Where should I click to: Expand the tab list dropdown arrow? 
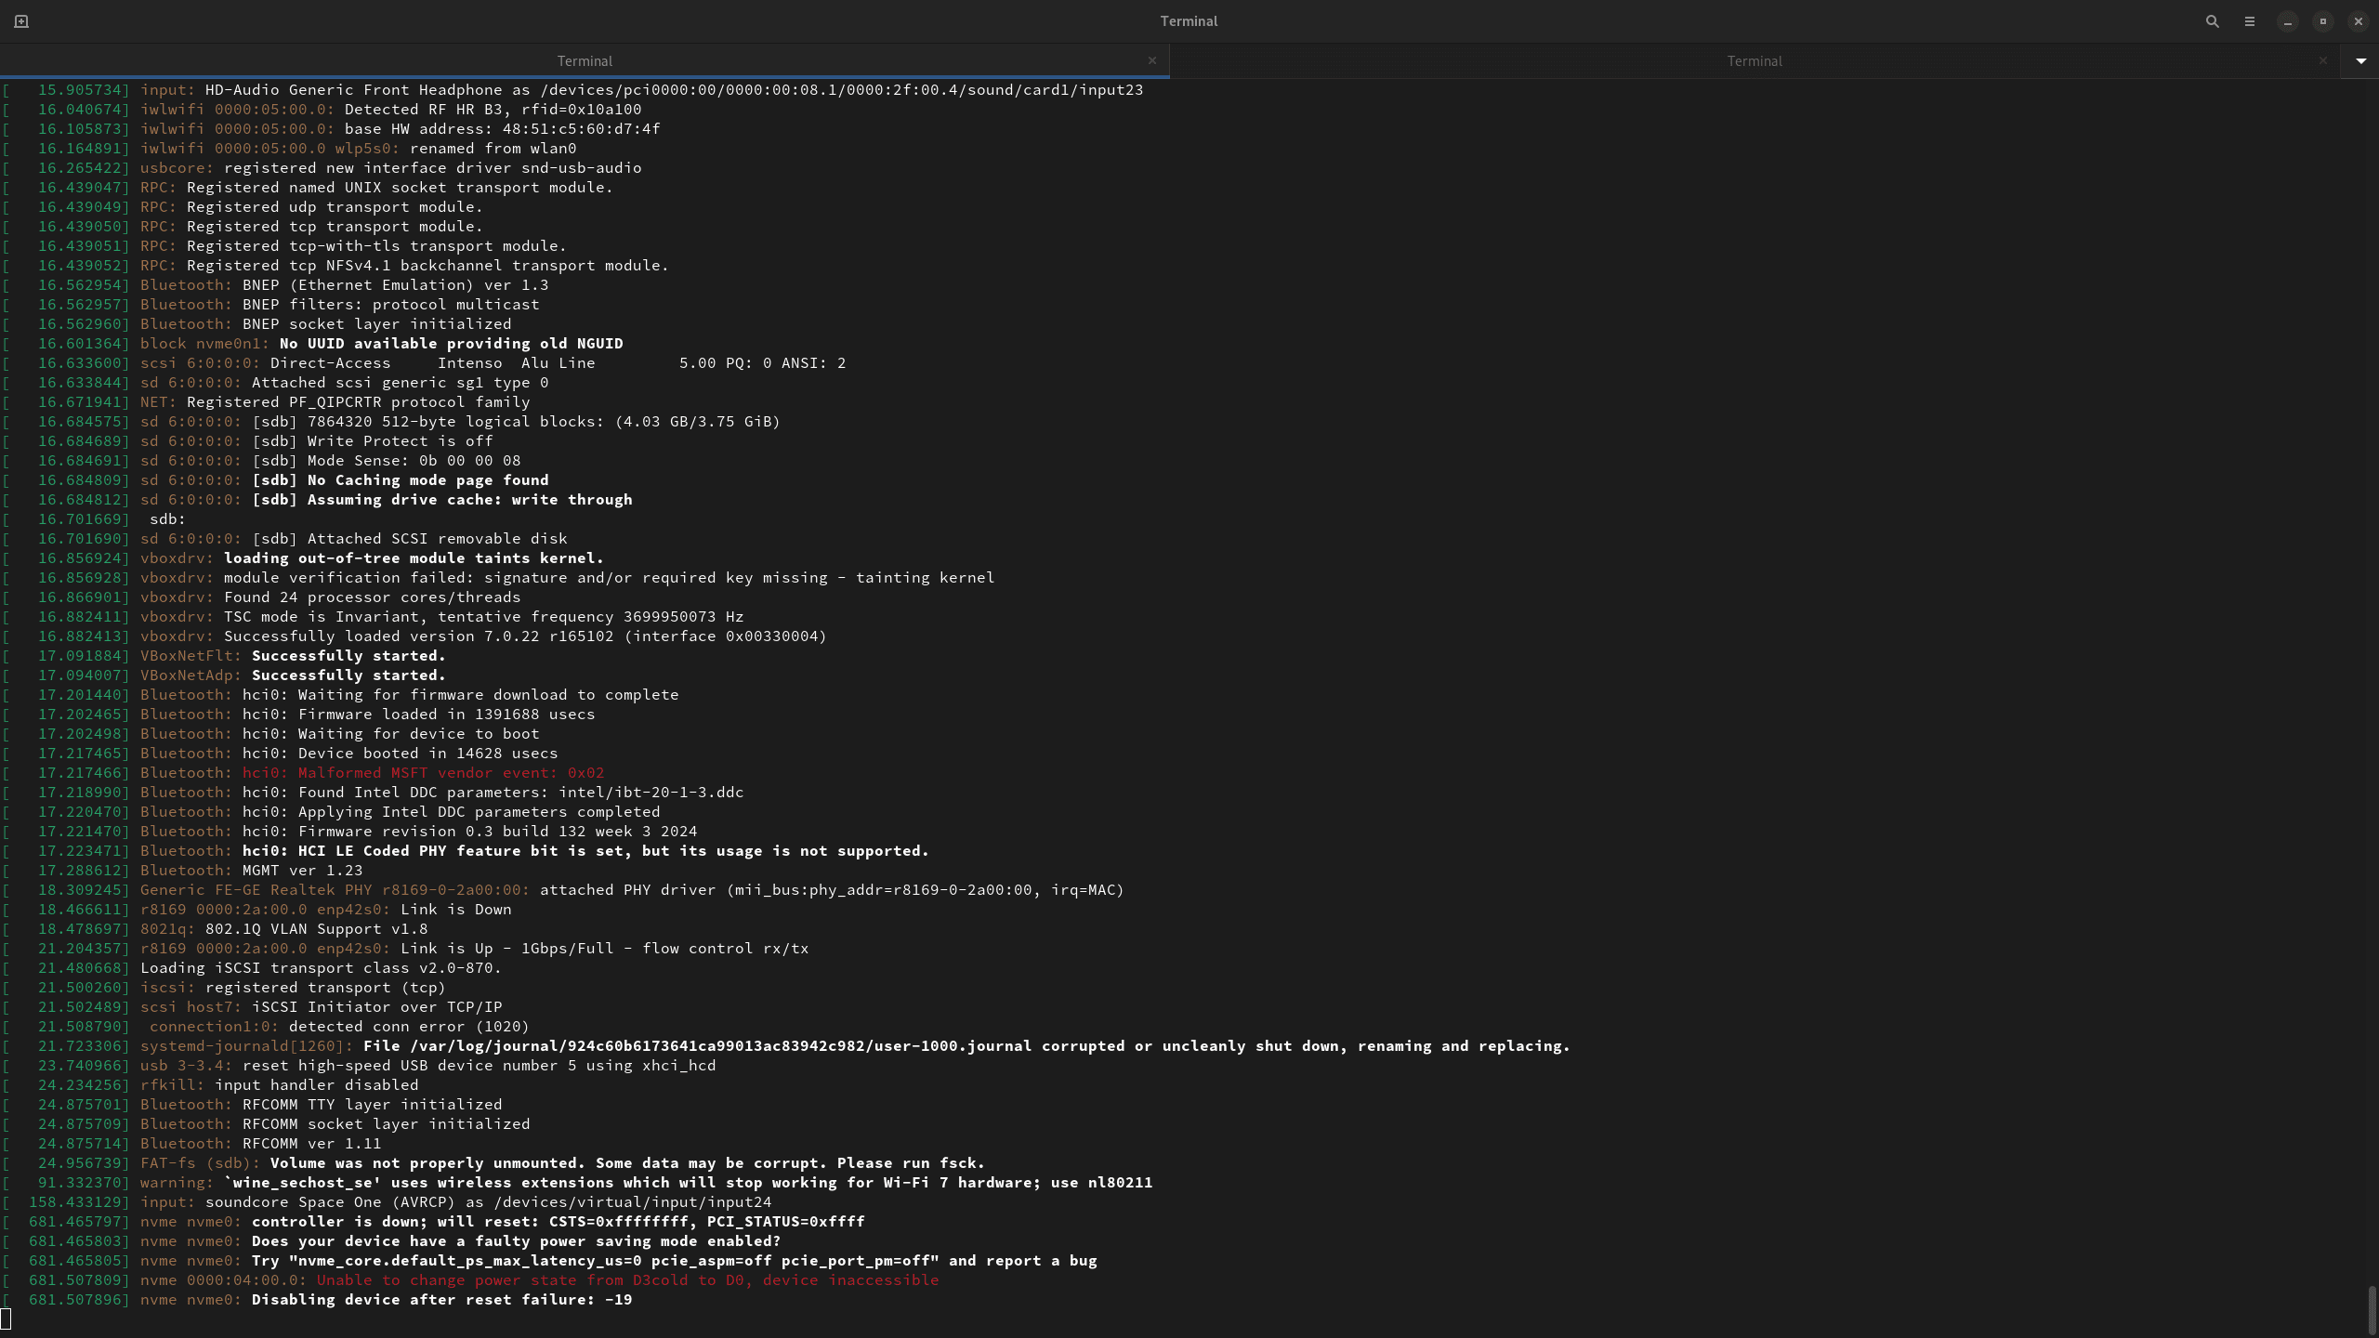tap(2361, 60)
